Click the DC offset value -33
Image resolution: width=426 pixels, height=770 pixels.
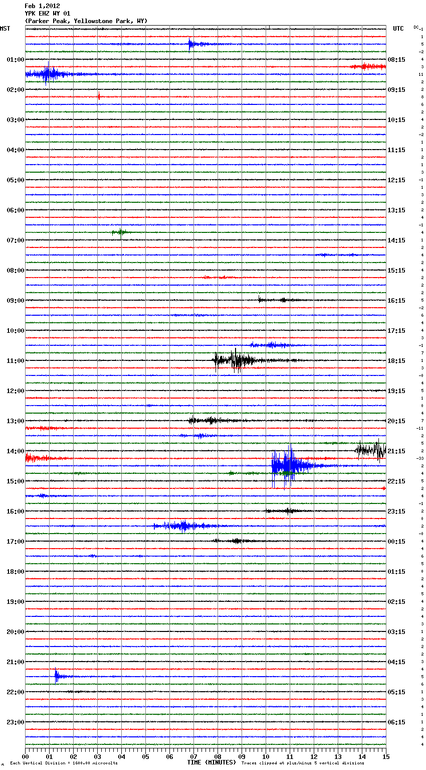tap(420, 458)
